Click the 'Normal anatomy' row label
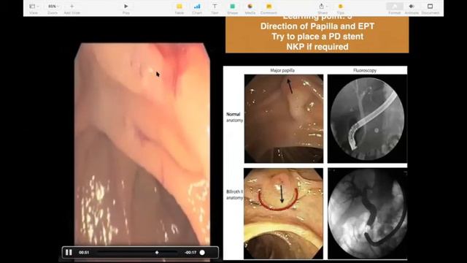The height and width of the screenshot is (263, 467). (x=235, y=117)
